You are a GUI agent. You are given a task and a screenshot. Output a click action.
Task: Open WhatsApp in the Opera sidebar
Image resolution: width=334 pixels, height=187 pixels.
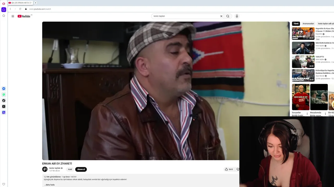click(x=4, y=95)
